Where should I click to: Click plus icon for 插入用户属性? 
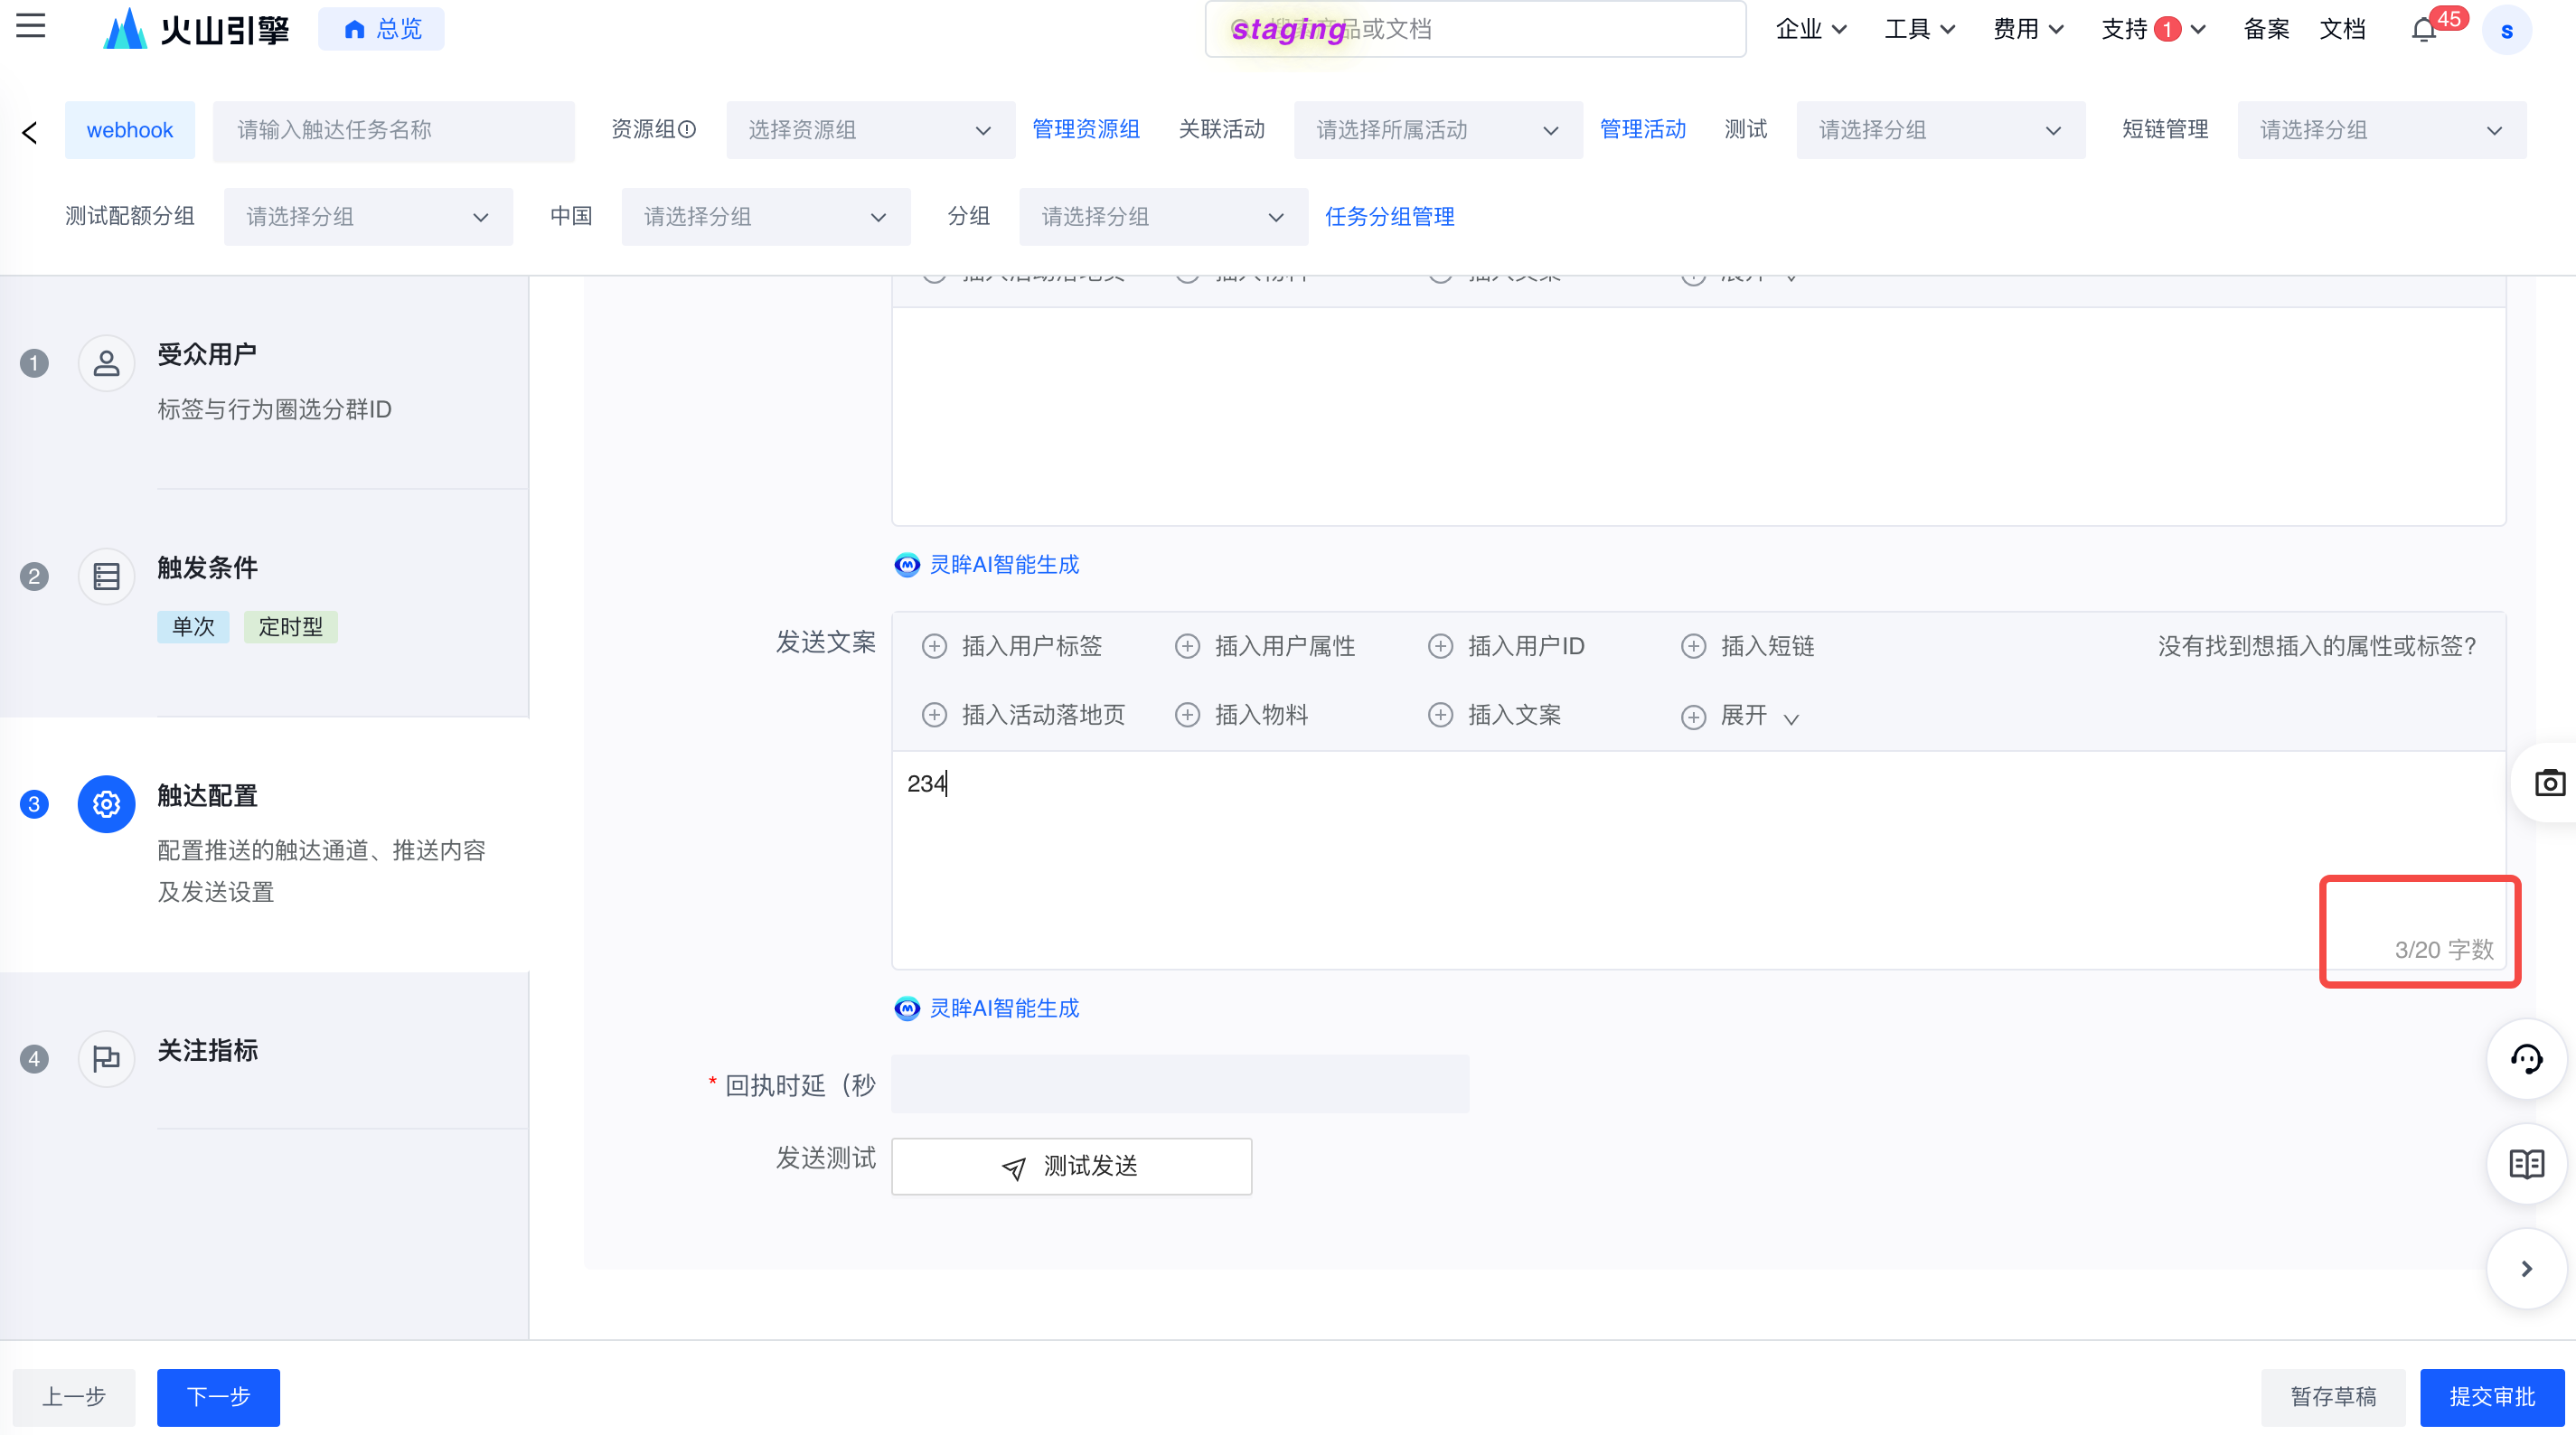pos(1187,647)
